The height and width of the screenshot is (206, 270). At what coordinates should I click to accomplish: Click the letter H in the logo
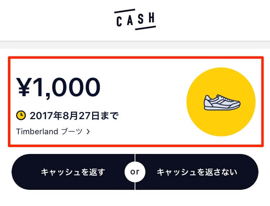tap(152, 18)
